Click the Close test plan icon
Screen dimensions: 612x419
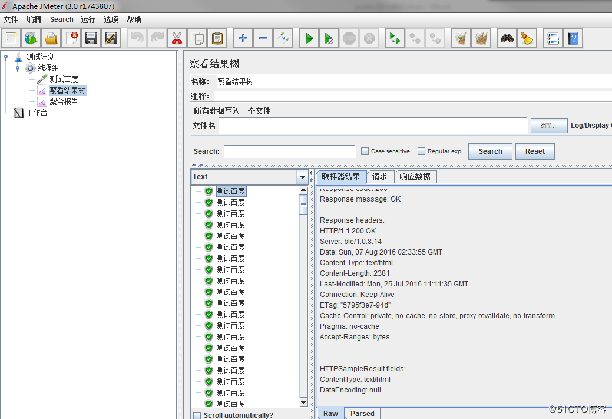(x=71, y=38)
